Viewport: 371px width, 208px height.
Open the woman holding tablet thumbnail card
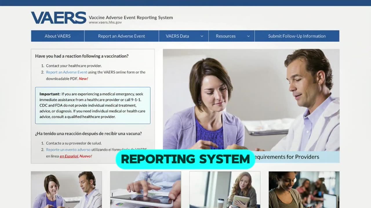click(225, 190)
